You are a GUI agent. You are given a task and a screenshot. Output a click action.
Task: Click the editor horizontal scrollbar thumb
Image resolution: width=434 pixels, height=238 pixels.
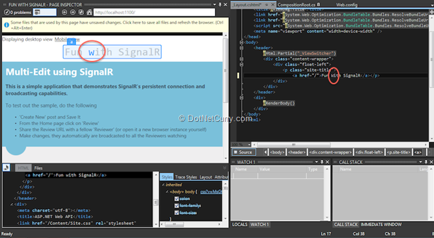click(293, 144)
